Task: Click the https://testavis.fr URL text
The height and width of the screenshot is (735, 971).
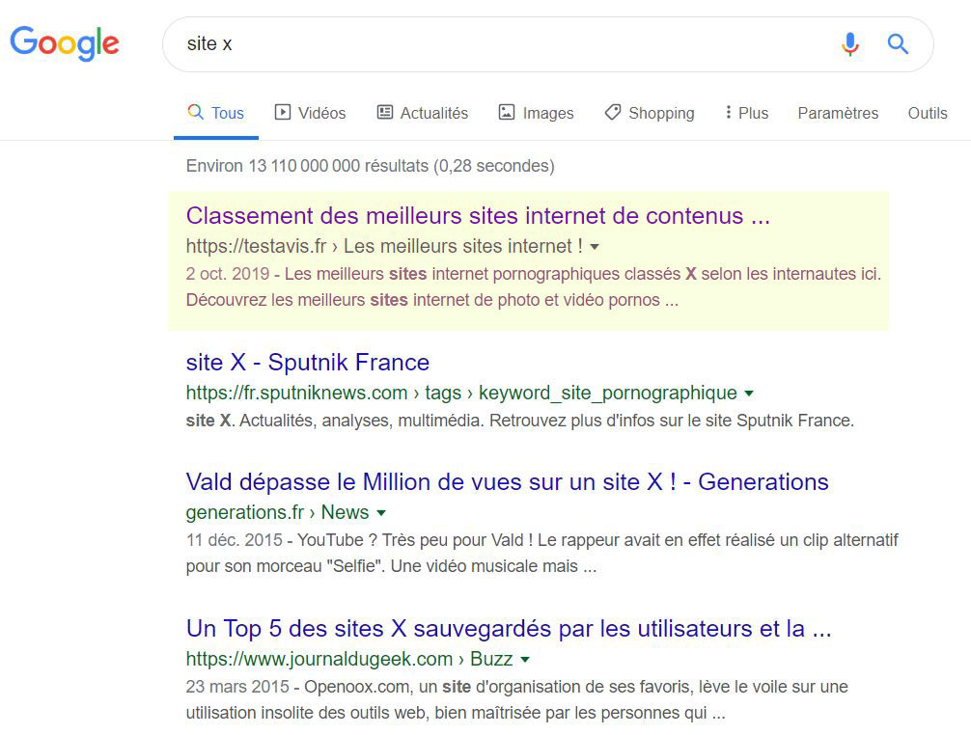Action: coord(256,246)
